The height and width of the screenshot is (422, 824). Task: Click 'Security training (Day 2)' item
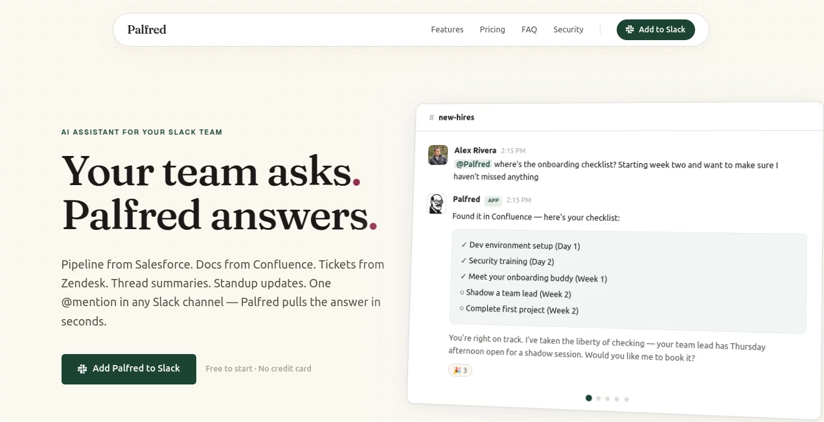[507, 261]
